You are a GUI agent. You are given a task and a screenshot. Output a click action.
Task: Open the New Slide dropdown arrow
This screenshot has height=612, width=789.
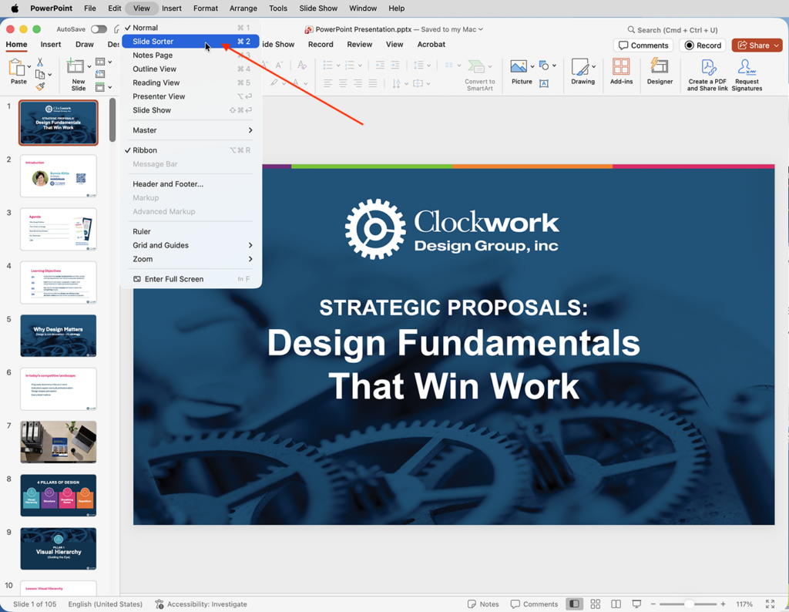point(89,66)
